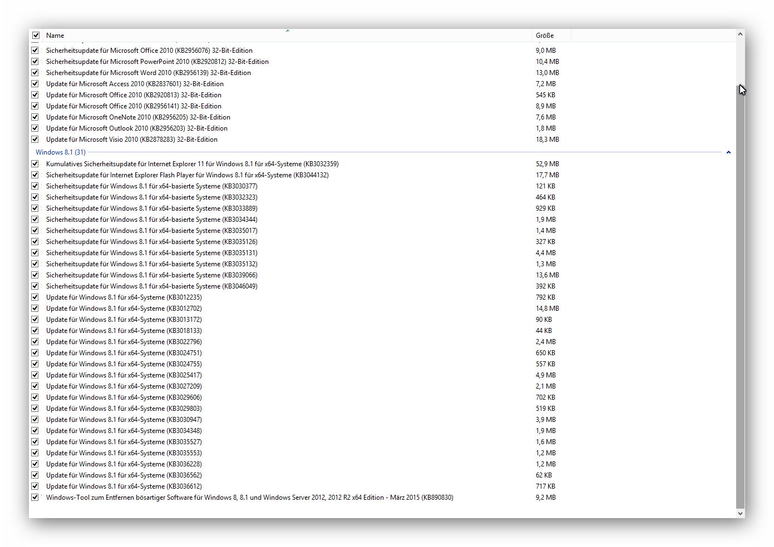The image size is (774, 547).
Task: Select Sicherheitsupdate für Windows 8.1 (KB3035017)
Action: coord(152,231)
